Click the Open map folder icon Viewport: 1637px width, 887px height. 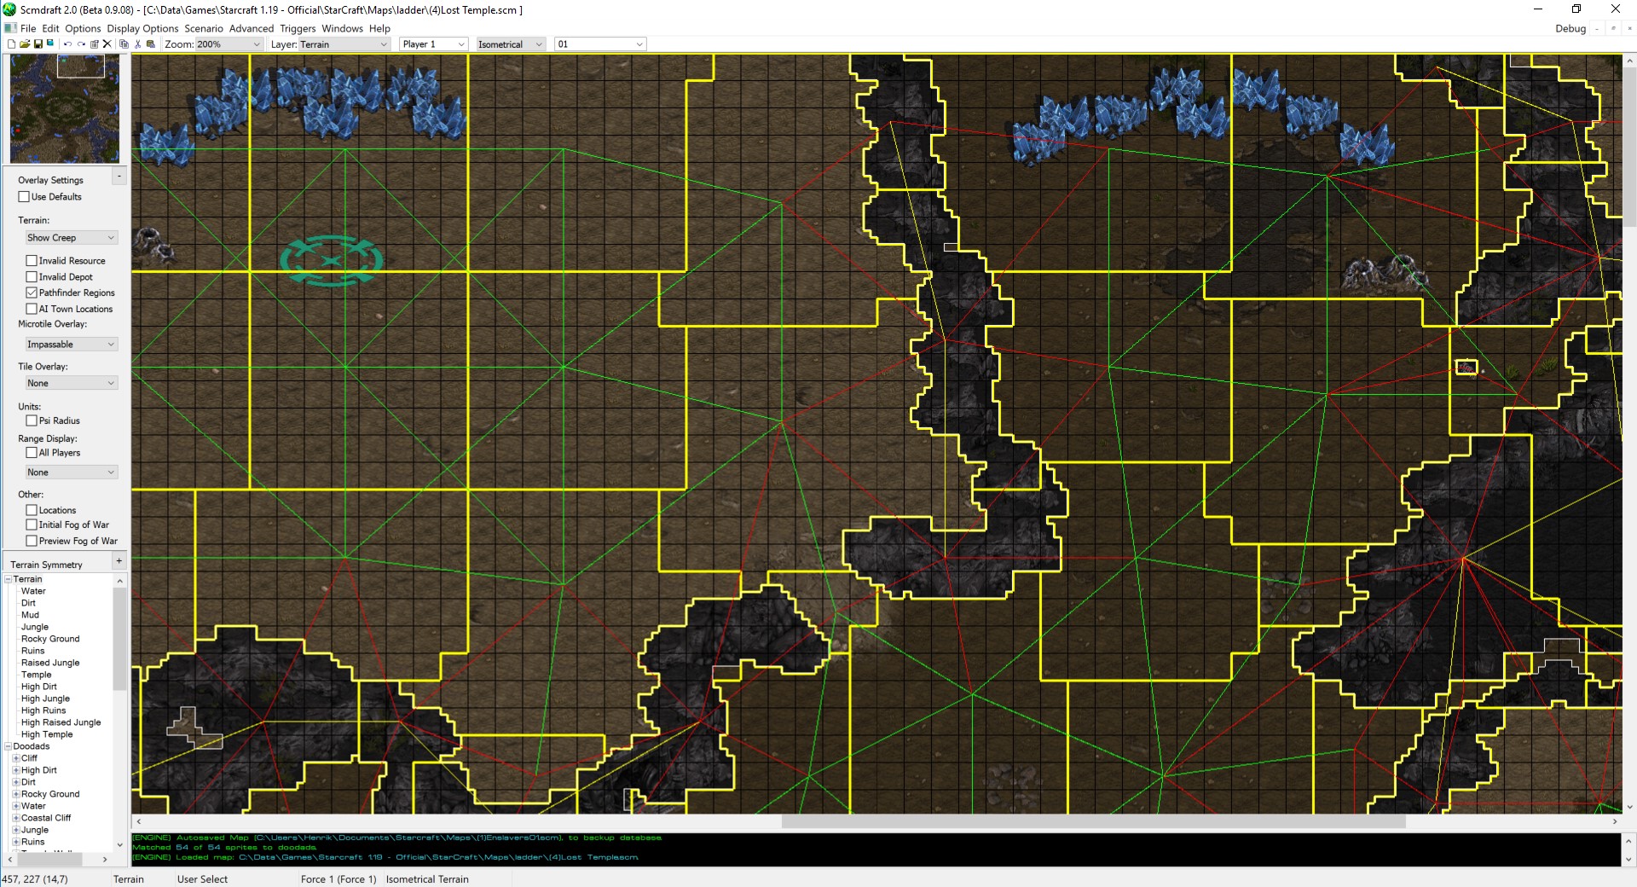(25, 44)
